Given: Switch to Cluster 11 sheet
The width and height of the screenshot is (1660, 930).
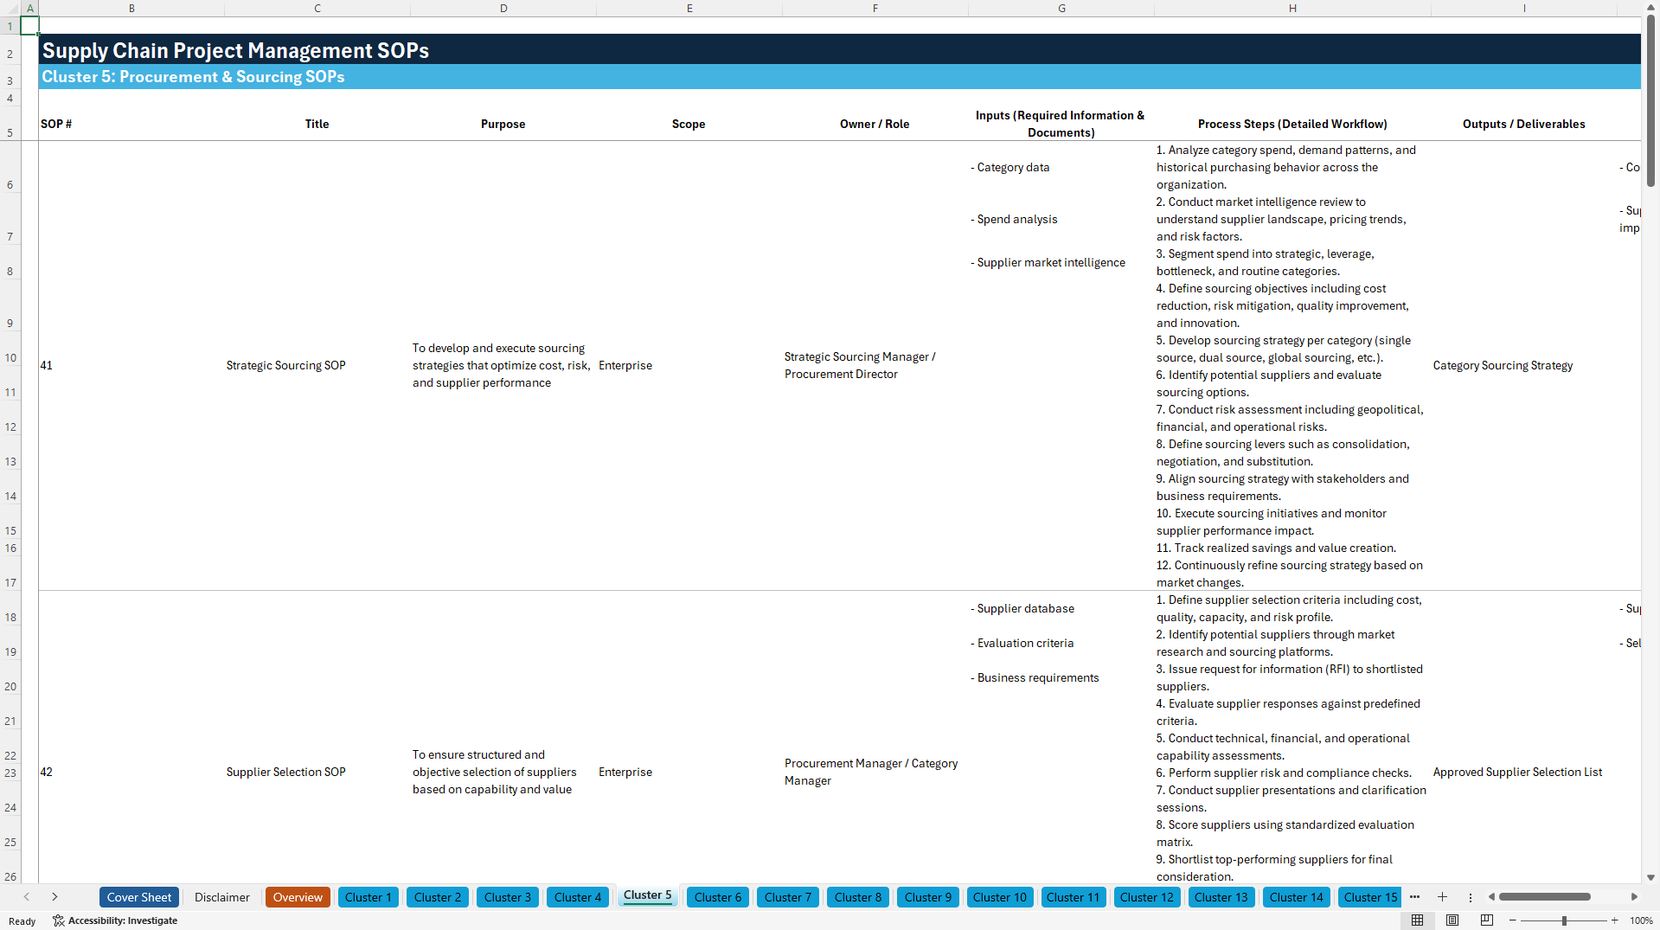Looking at the screenshot, I should tap(1074, 897).
